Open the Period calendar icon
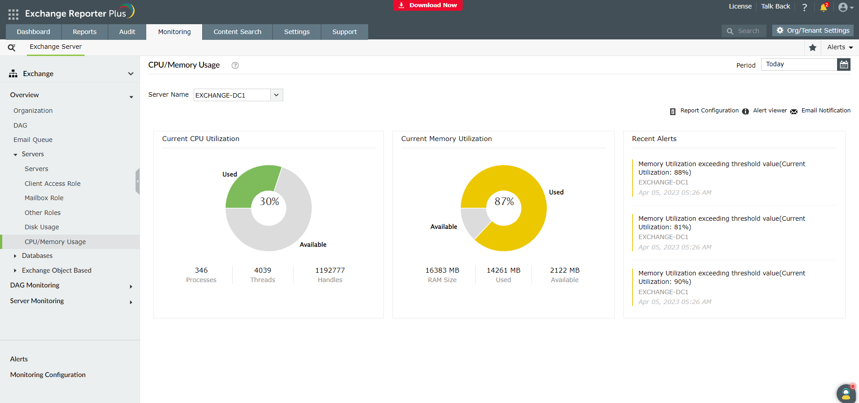Image resolution: width=859 pixels, height=403 pixels. click(844, 64)
